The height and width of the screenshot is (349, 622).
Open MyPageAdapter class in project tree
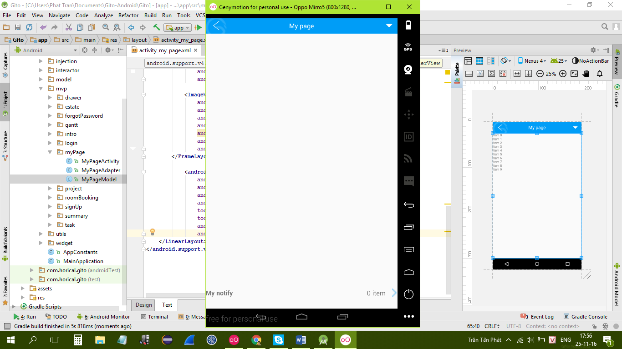(x=101, y=170)
